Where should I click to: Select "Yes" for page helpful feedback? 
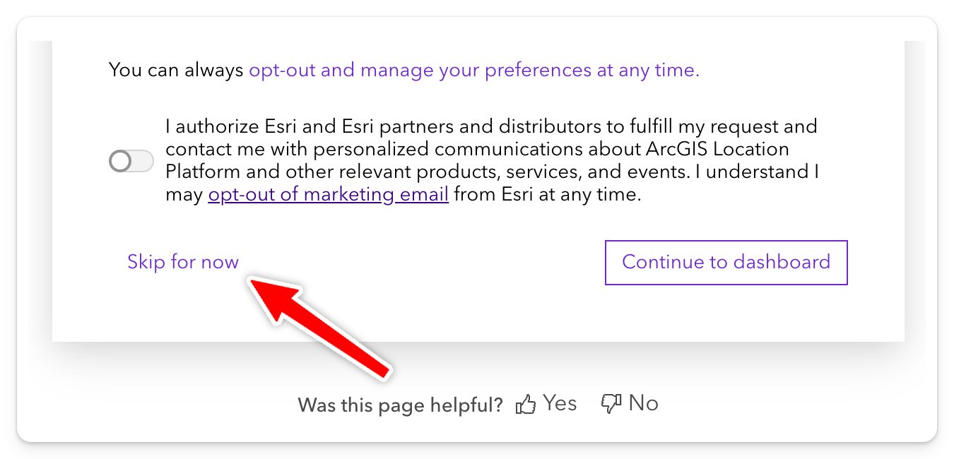[560, 403]
